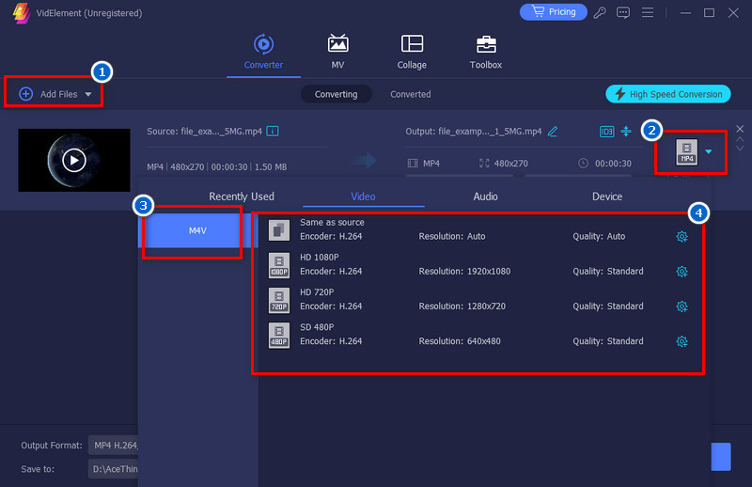Click Resolution: 640x480 text
Viewport: 752px width, 487px height.
[x=460, y=341]
